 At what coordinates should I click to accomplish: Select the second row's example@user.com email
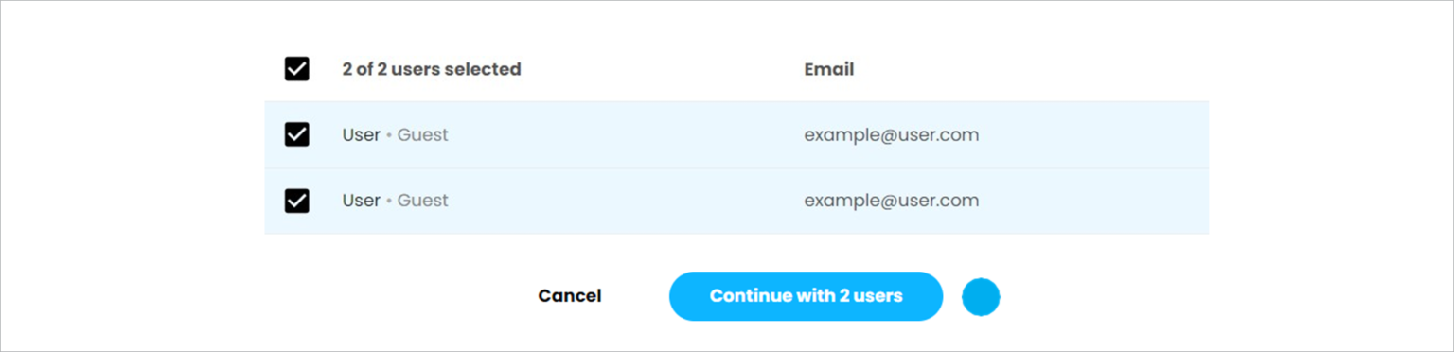(892, 201)
